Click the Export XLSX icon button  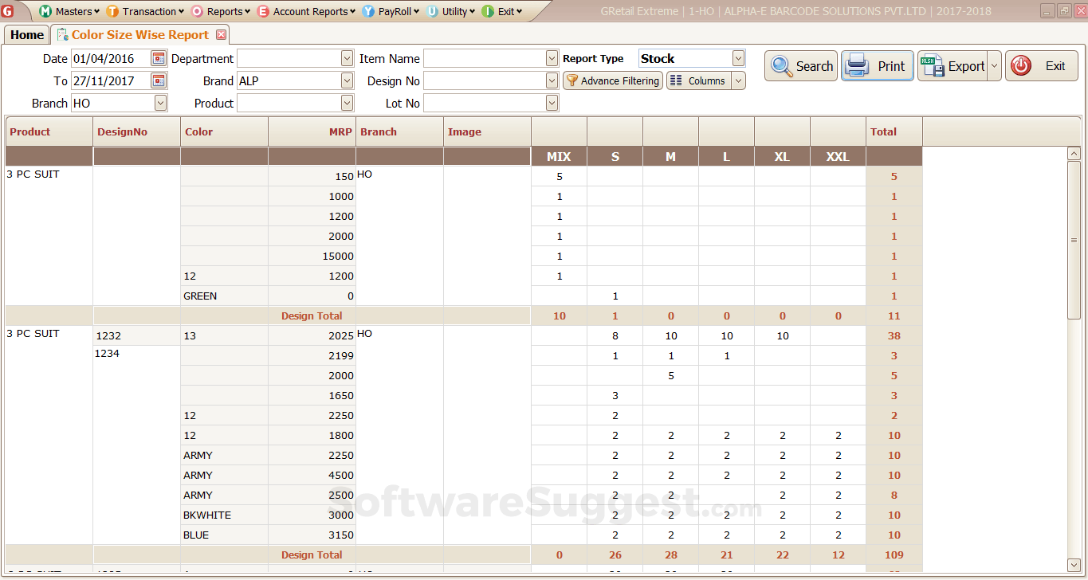click(x=952, y=66)
